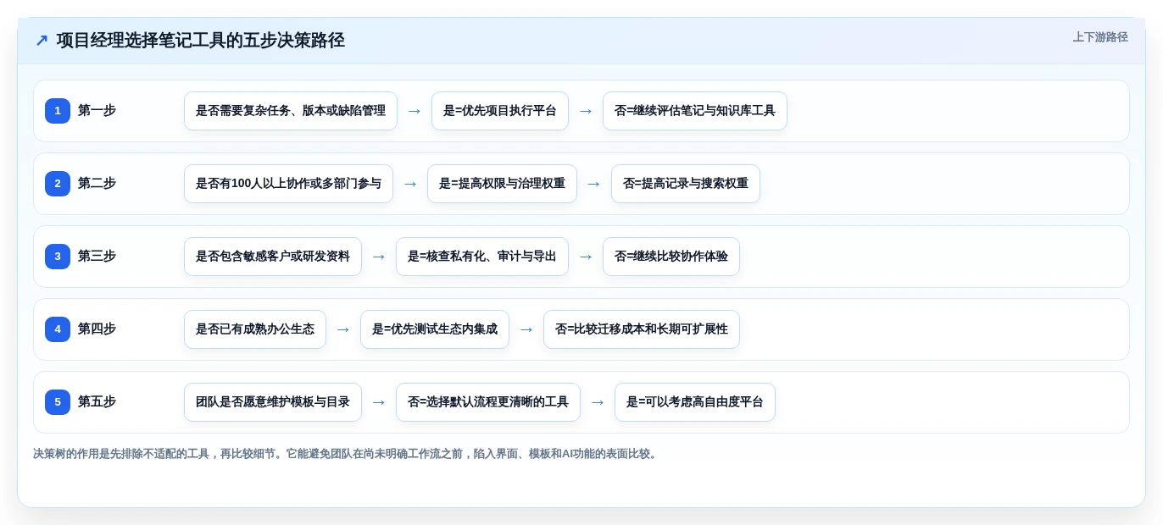Select the step 5 number badge
This screenshot has width=1163, height=525.
pos(58,402)
